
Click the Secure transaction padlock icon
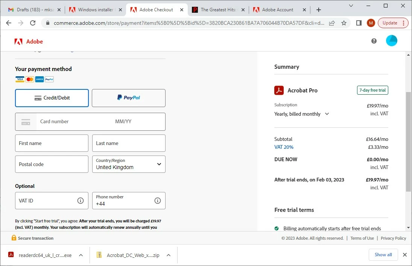pos(14,238)
